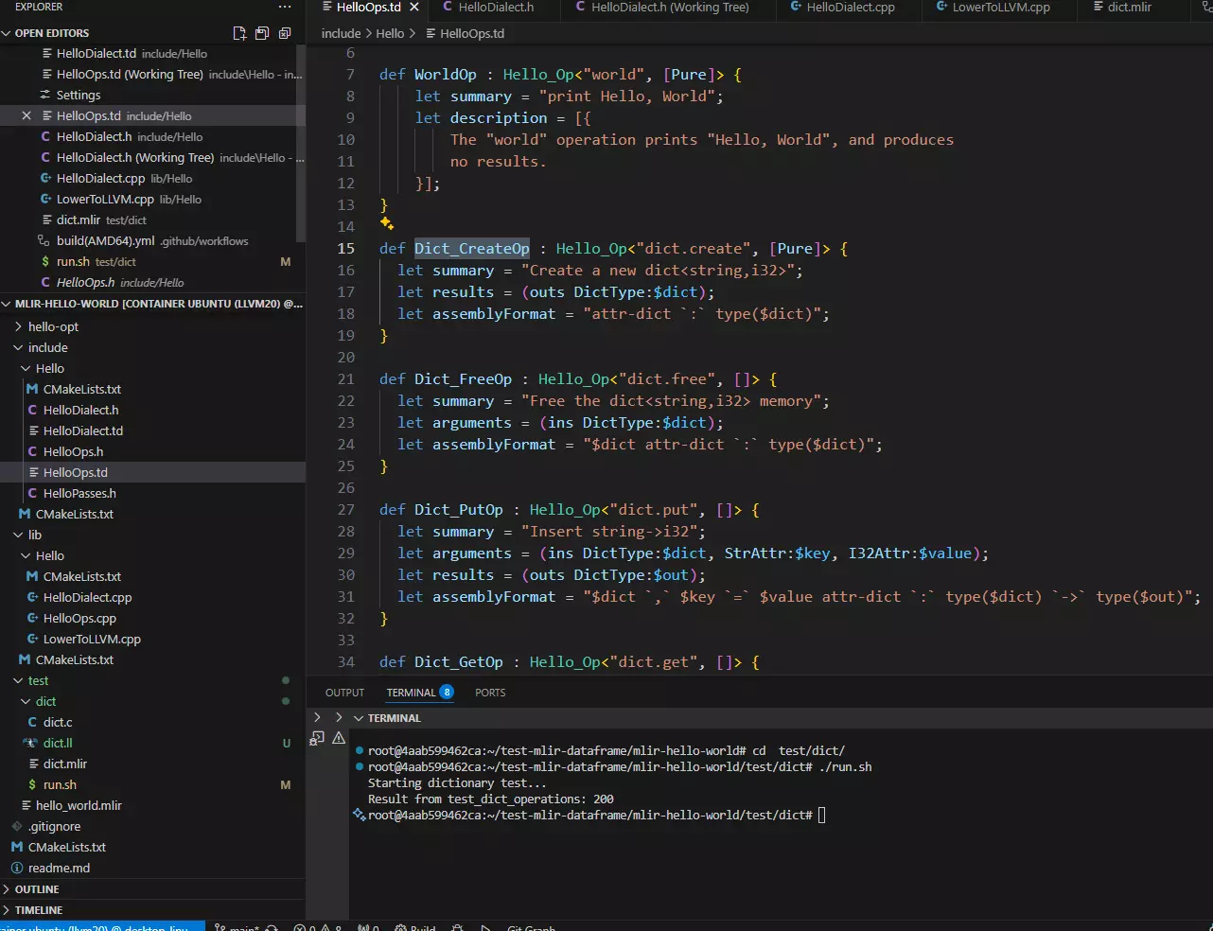This screenshot has height=931, width=1213.
Task: Collapse the lib folder
Action: [18, 535]
